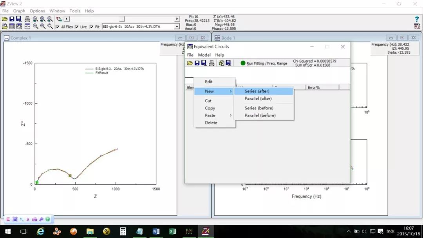This screenshot has width=423, height=238.
Task: Open the ZView File menu
Action: 5,11
